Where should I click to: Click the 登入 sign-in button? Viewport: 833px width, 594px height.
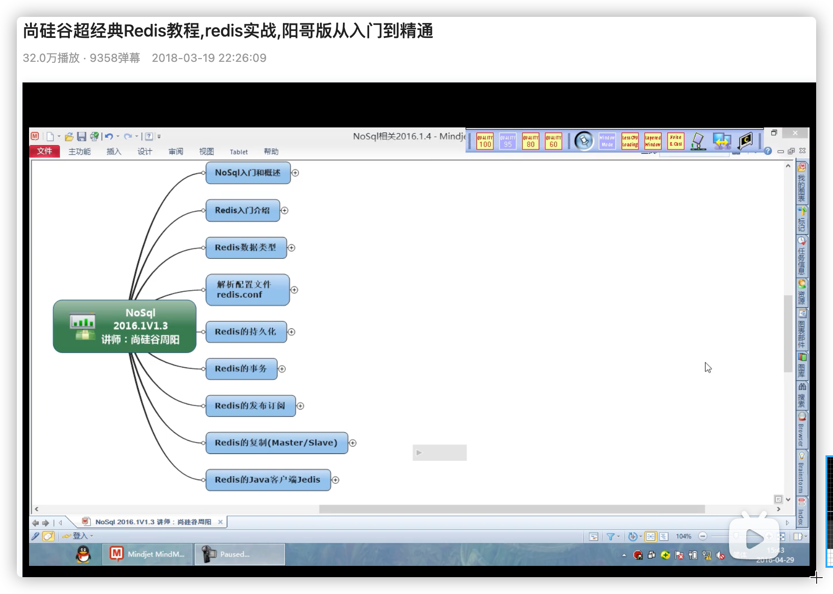point(80,536)
